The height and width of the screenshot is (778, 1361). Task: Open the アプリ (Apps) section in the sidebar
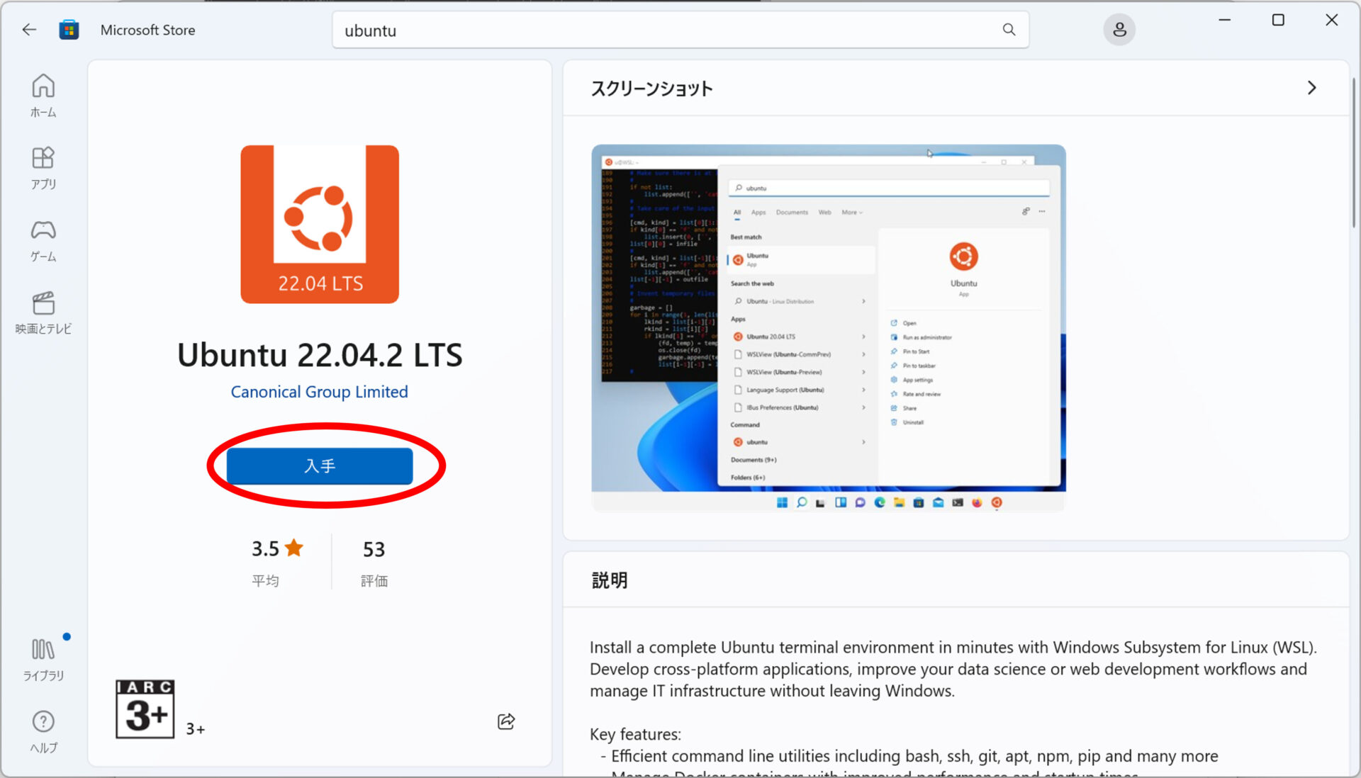click(x=43, y=167)
